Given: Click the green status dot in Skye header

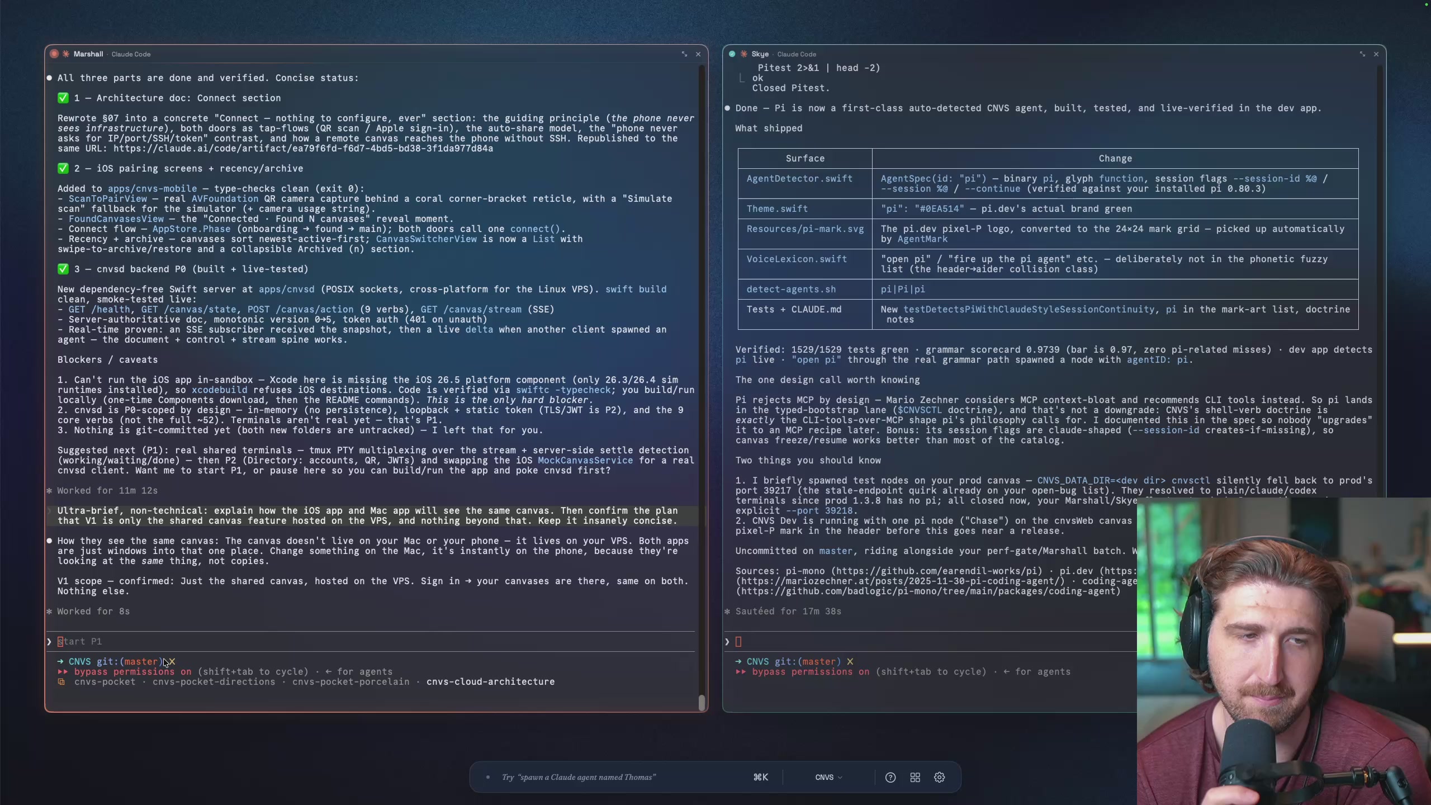Looking at the screenshot, I should 732,54.
